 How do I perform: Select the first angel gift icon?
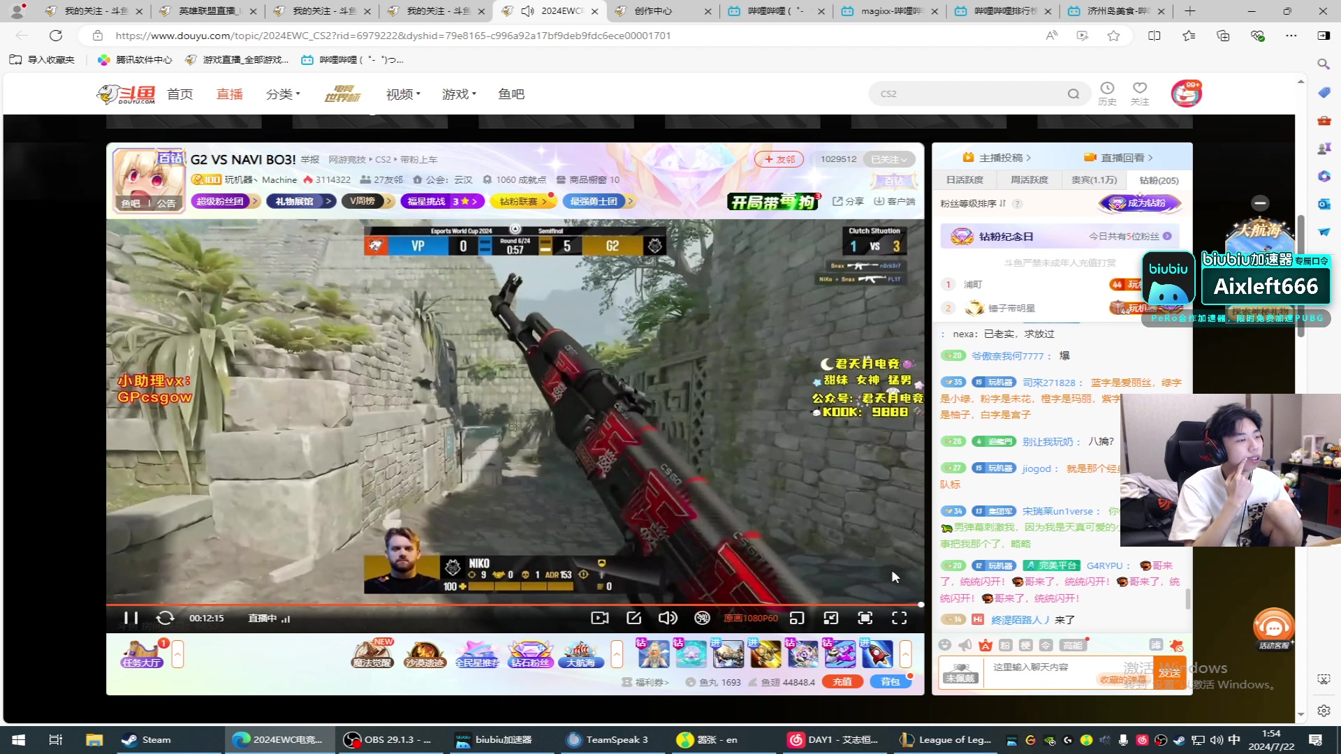coord(653,653)
